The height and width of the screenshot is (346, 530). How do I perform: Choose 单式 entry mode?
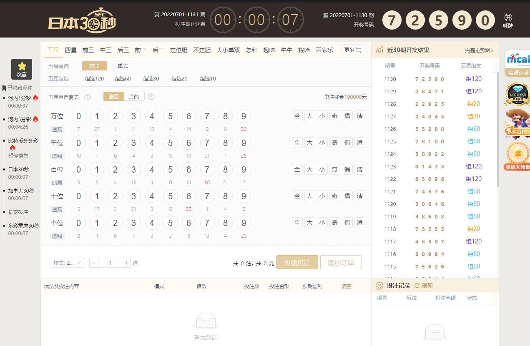click(x=123, y=66)
